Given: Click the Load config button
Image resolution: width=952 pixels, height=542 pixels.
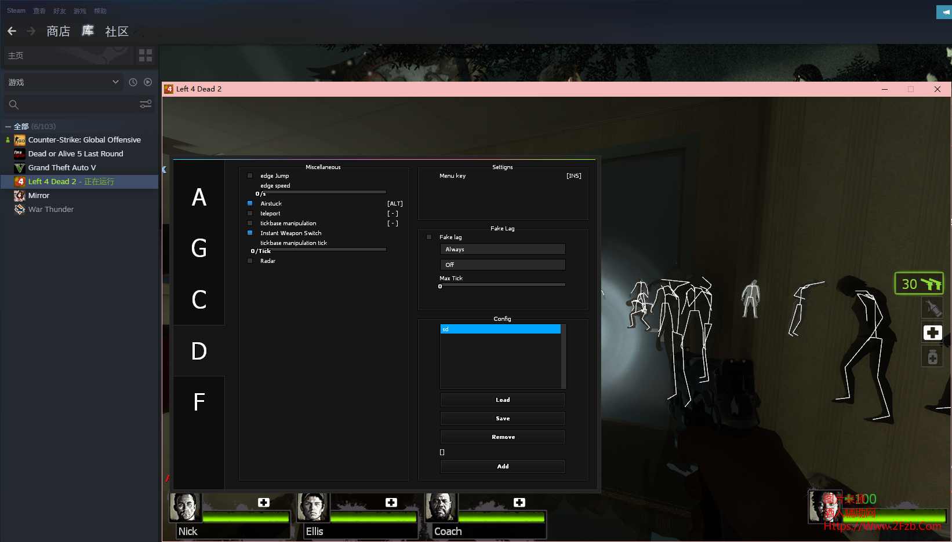Looking at the screenshot, I should pos(503,400).
